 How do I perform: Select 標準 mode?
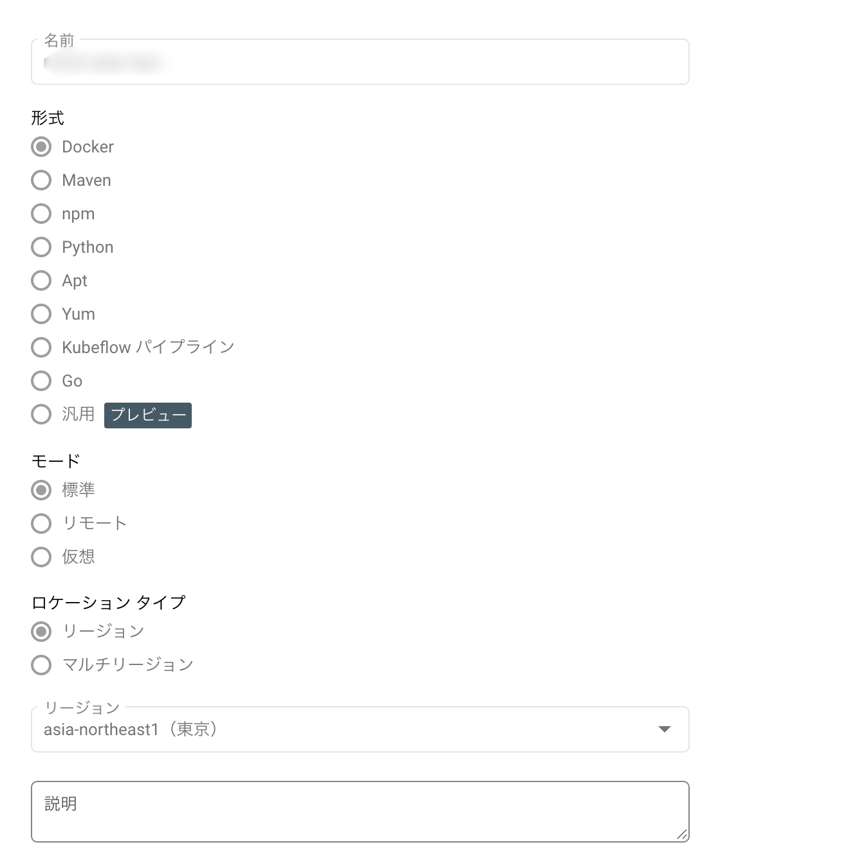[x=41, y=489]
